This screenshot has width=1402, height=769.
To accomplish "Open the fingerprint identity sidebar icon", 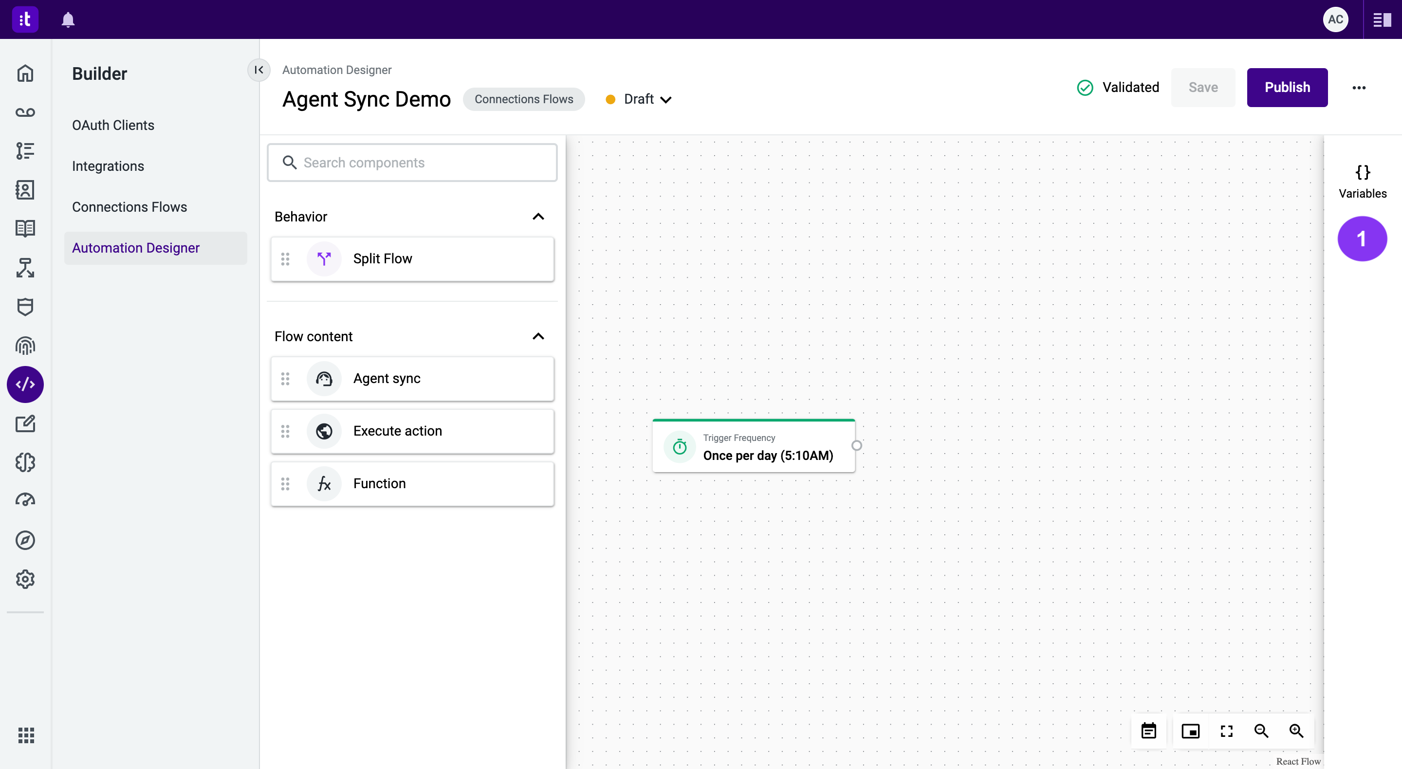I will [x=25, y=346].
